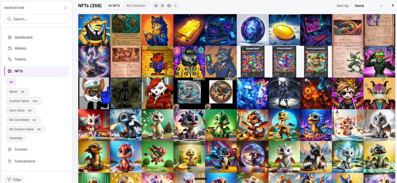Screen dimensions: 397x183
Task: Filter NFTs by Spam
Action: [18, 92]
